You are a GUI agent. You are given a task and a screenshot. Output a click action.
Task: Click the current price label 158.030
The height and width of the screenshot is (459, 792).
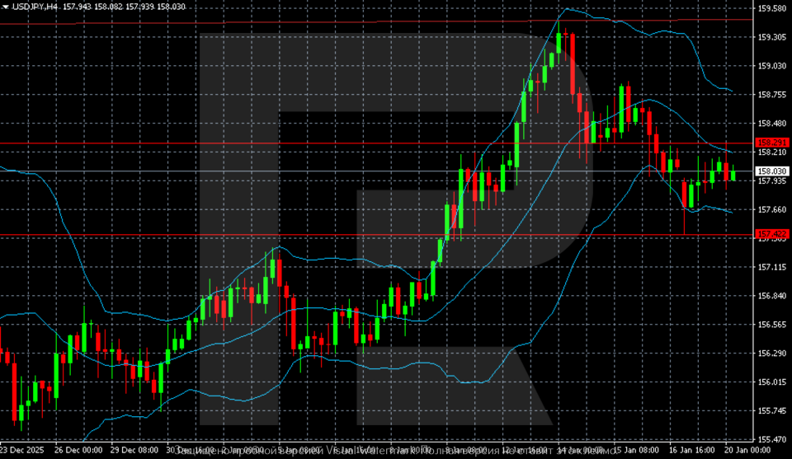point(770,171)
